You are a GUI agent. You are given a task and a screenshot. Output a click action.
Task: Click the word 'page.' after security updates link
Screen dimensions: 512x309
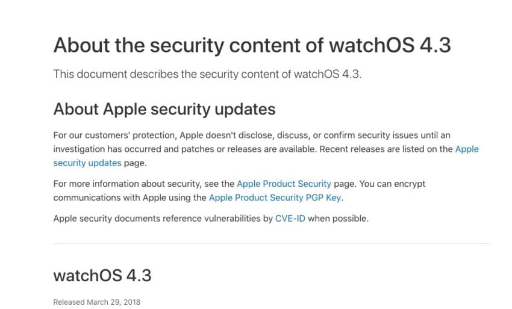click(x=135, y=163)
